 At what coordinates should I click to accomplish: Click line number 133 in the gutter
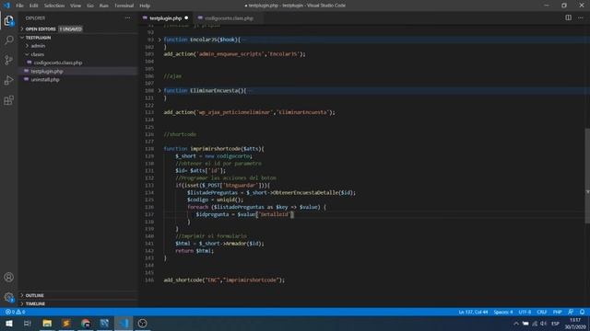pyautogui.click(x=149, y=186)
